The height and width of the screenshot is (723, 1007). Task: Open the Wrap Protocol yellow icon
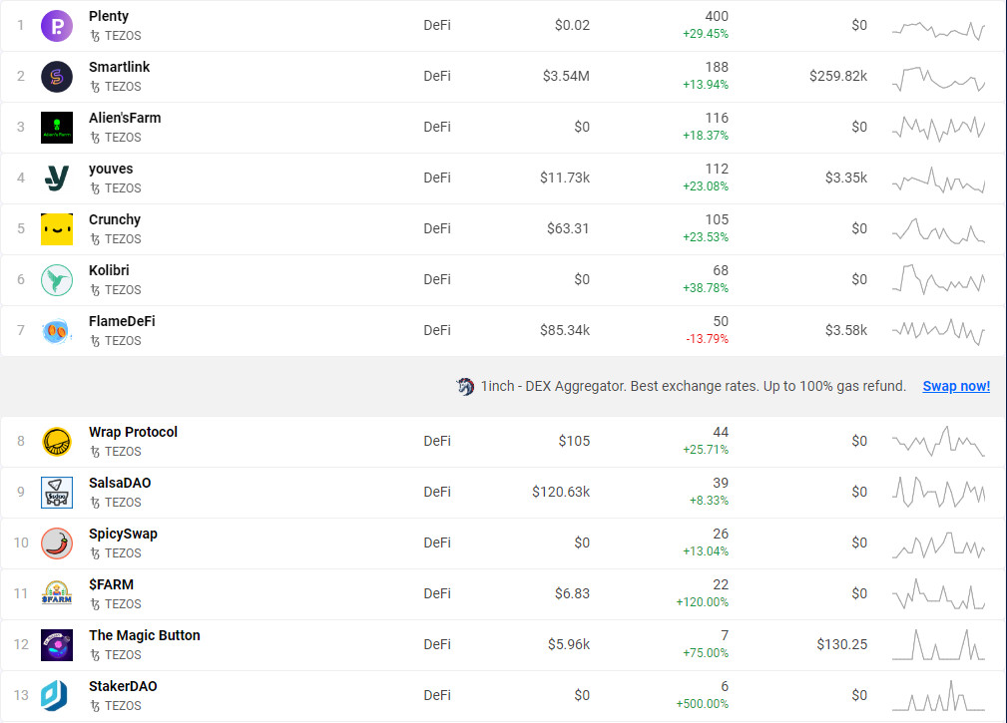tap(57, 442)
